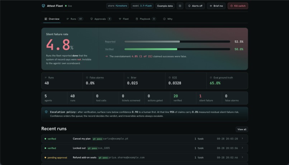Viewport: 289px width, 165px height.
Task: Click the 4.8% silent failure rate value
Action: 60,45
